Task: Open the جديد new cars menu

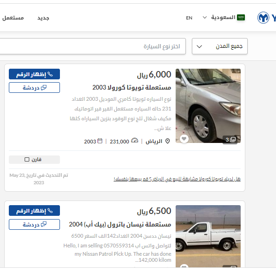Action: pos(43,18)
